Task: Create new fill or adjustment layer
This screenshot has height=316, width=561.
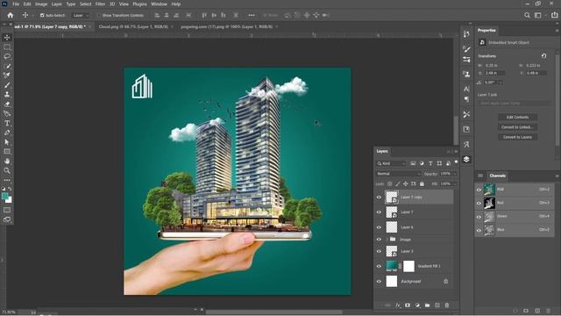Action: 417,305
